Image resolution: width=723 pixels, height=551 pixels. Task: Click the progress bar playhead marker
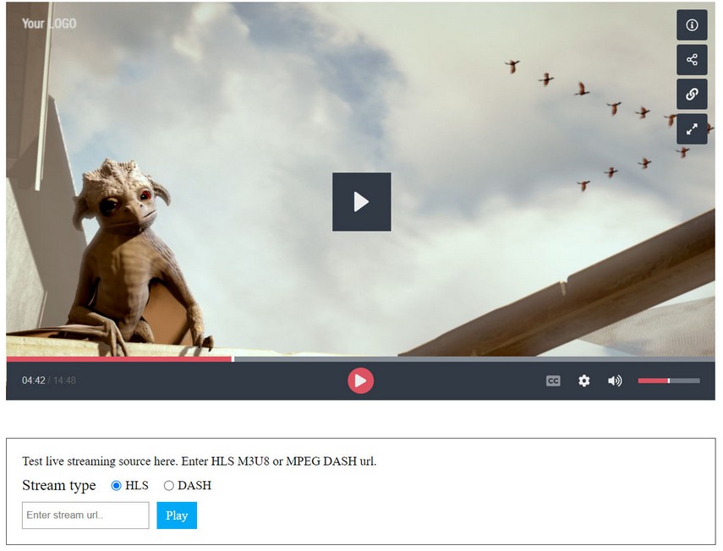[x=233, y=359]
